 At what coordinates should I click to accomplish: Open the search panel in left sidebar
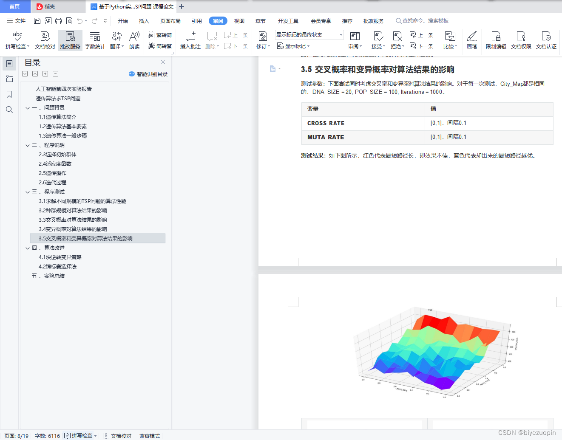tap(9, 110)
